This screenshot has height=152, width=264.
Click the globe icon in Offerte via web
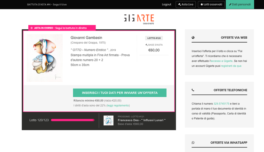193,38
